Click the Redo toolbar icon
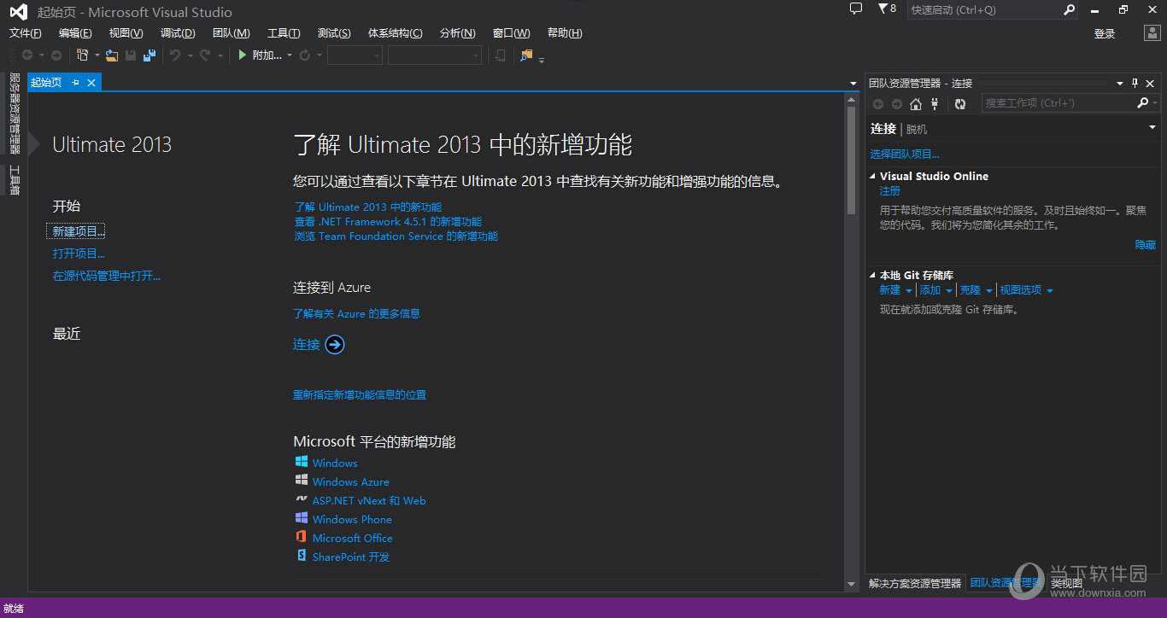Screen dimensions: 1167x618 click(205, 55)
